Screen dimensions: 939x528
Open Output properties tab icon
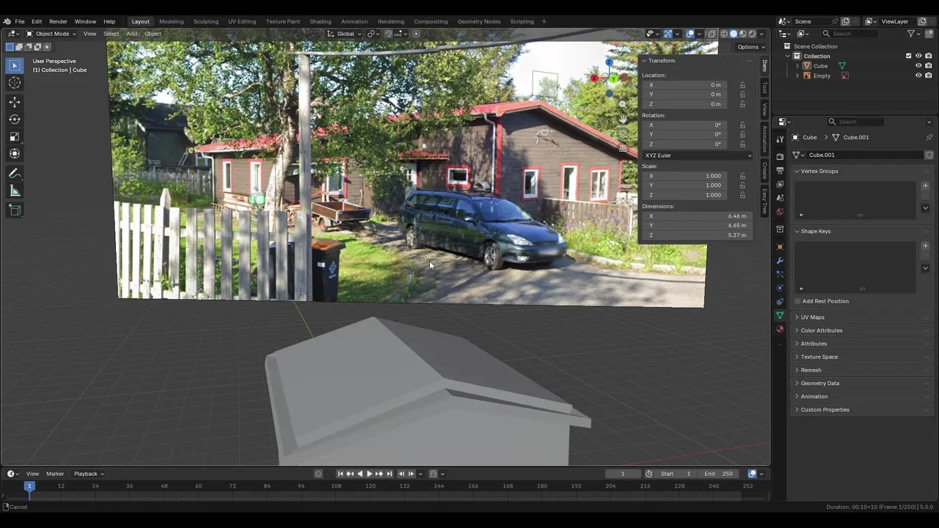(x=780, y=170)
